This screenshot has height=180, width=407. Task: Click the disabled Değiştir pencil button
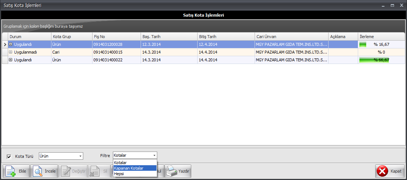point(73,171)
